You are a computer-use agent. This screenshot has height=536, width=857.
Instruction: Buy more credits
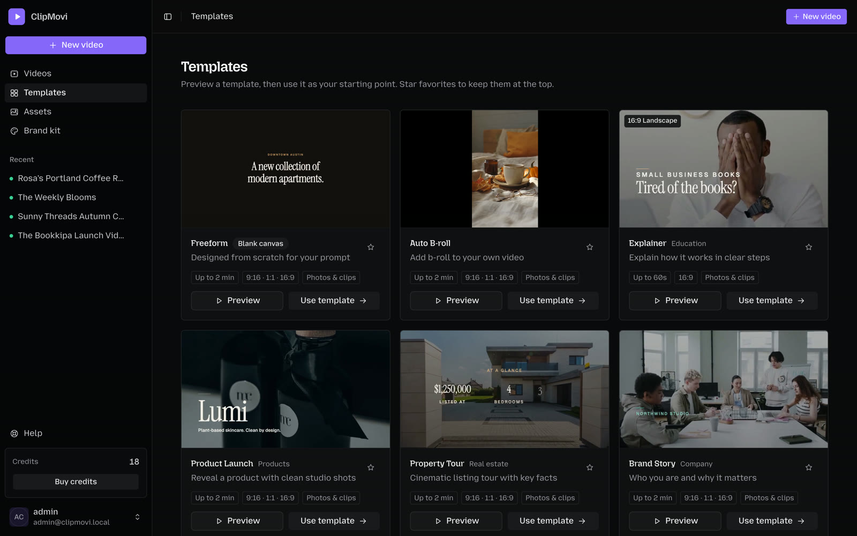point(76,482)
